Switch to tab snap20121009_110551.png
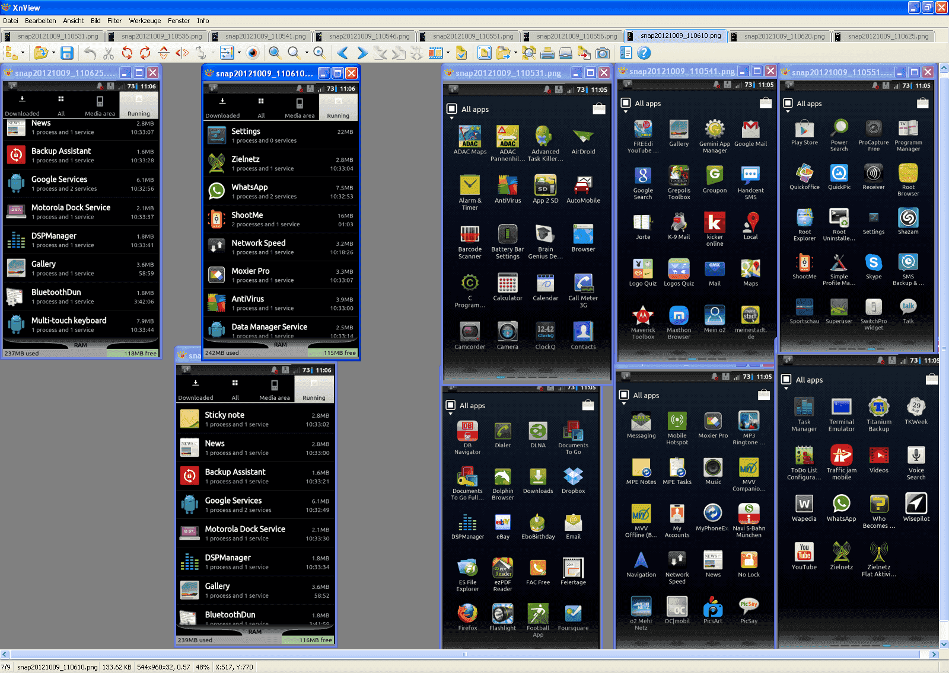This screenshot has width=949, height=673. [x=469, y=36]
